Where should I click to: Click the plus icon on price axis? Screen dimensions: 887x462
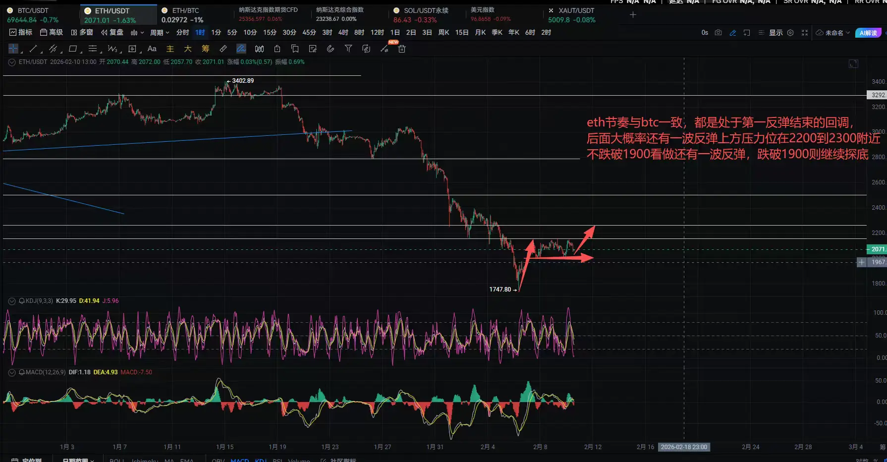(862, 262)
